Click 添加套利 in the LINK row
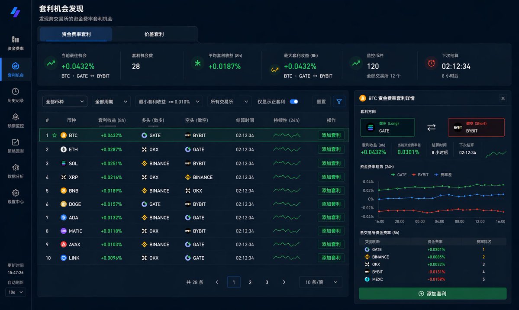Screen dimensions: 519x310 click(x=331, y=258)
